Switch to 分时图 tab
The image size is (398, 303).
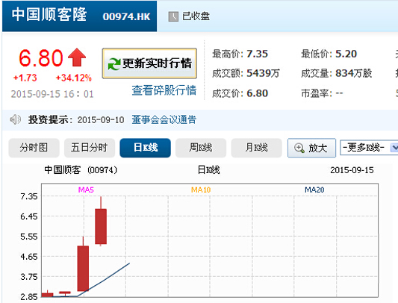[34, 148]
